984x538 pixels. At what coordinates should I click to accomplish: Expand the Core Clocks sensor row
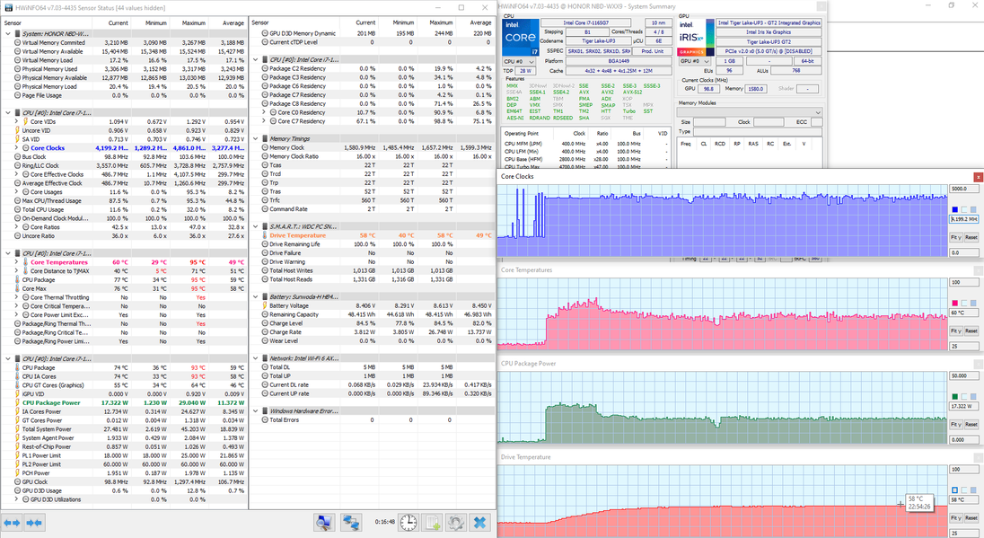coord(16,148)
